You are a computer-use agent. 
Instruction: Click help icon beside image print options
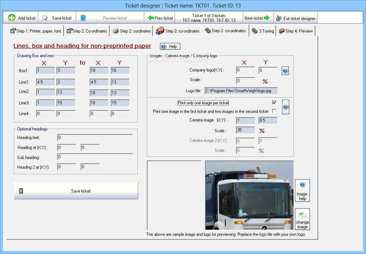tap(285, 107)
